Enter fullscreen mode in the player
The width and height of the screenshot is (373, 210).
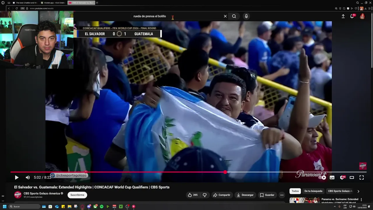coord(362,177)
